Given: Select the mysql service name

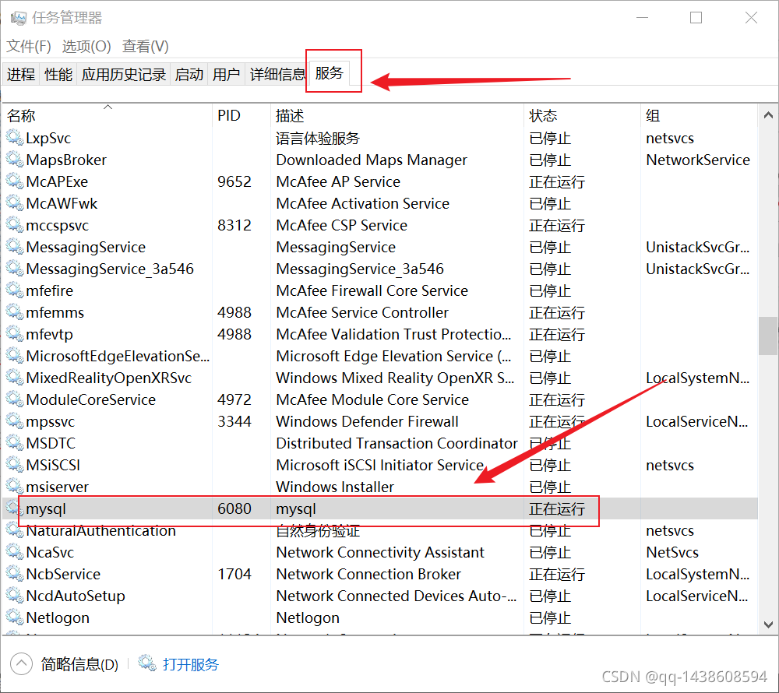Looking at the screenshot, I should pyautogui.click(x=46, y=508).
